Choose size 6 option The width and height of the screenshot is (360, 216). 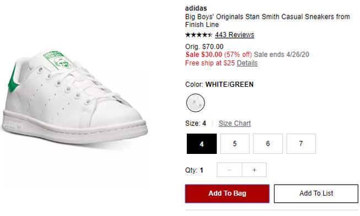click(x=268, y=143)
